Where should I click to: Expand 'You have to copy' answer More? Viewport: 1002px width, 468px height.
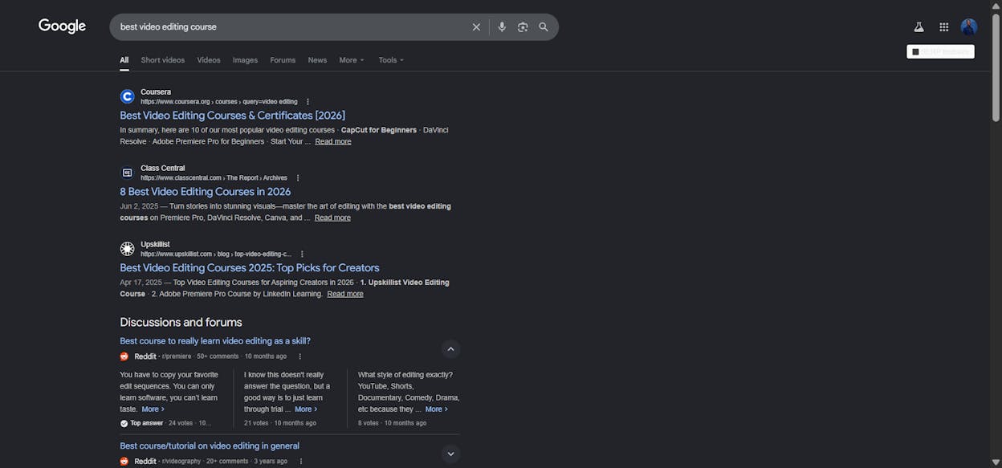click(153, 409)
